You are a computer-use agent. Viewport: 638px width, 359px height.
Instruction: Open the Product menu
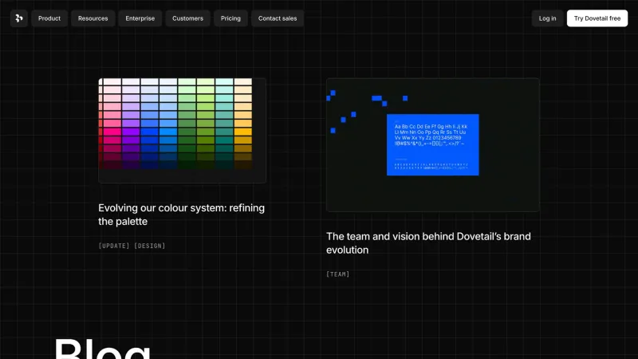[x=49, y=18]
